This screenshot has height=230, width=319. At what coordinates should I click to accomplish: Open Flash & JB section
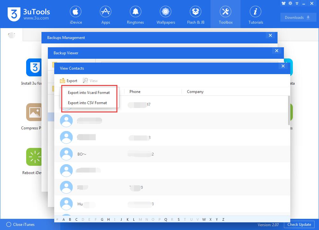point(196,15)
